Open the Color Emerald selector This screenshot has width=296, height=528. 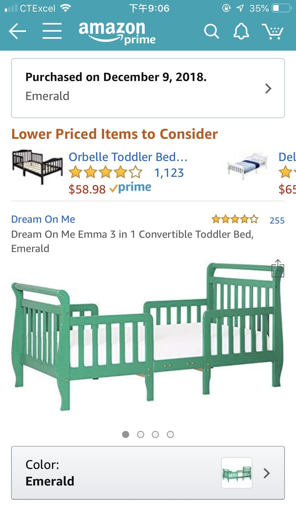coord(148,473)
